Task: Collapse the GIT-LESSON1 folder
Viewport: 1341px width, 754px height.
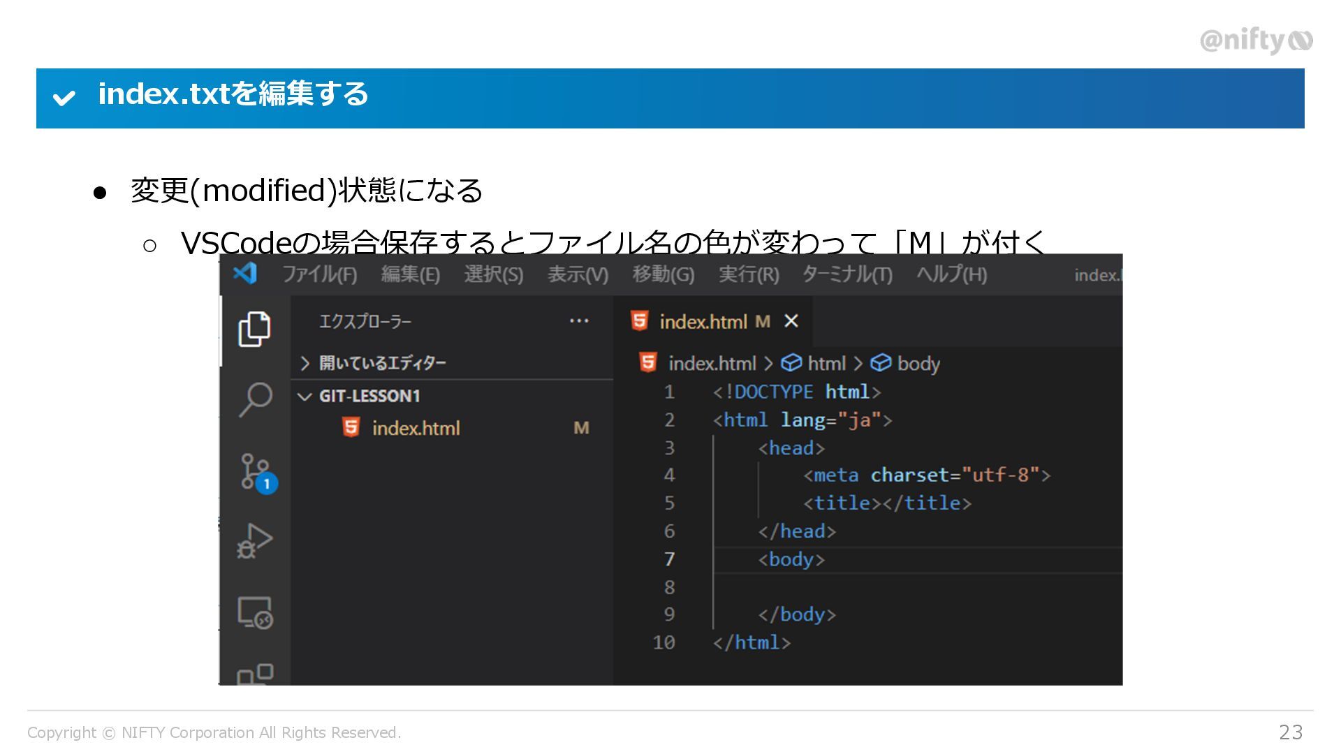Action: 369,396
